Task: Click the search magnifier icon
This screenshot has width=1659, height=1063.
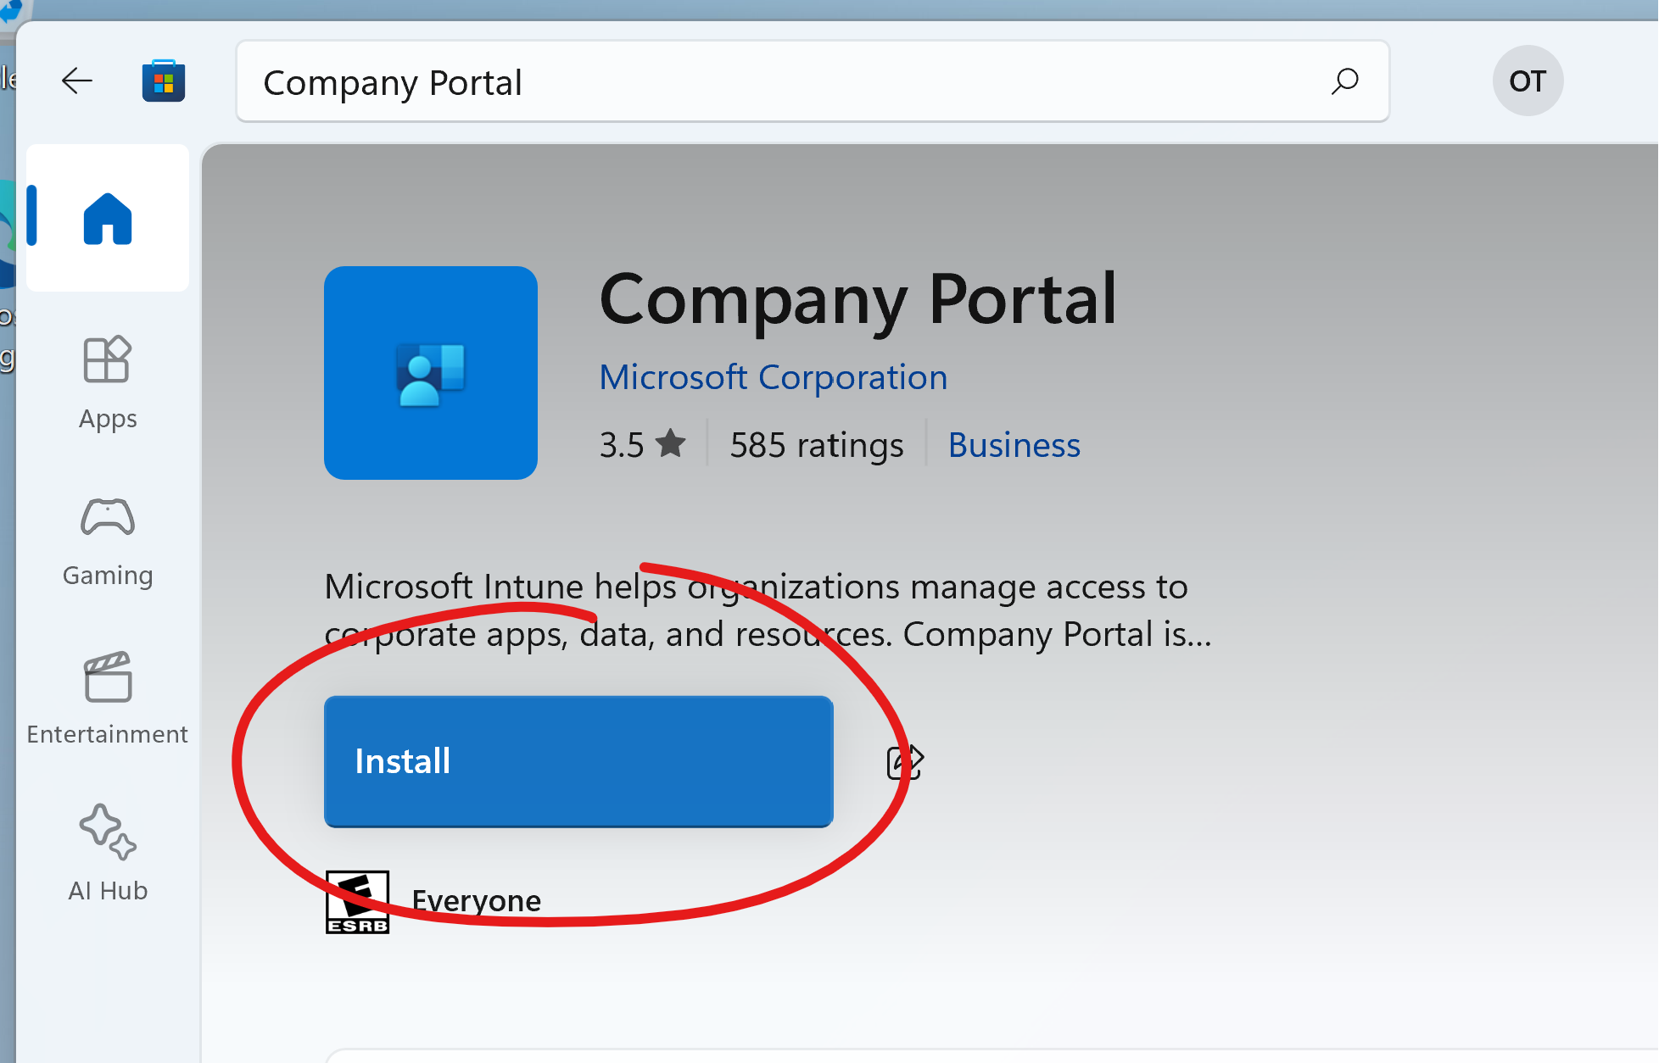Action: coord(1344,81)
